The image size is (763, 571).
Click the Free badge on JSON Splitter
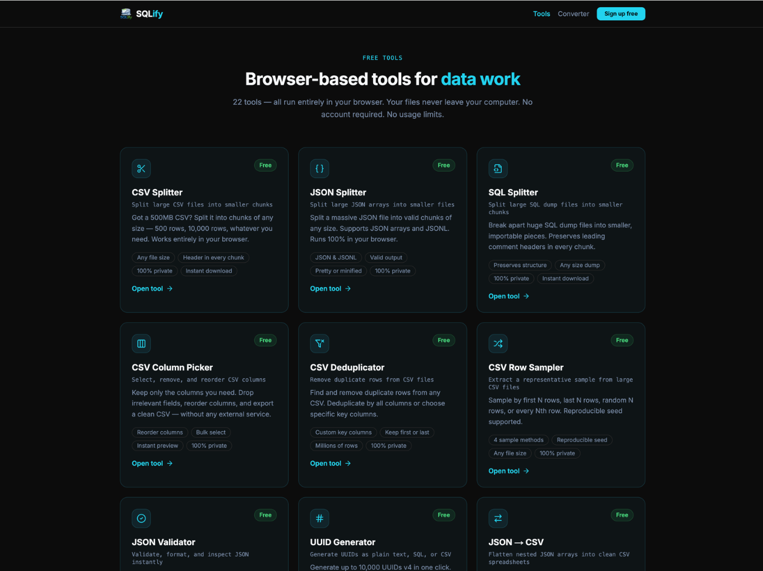coord(443,165)
